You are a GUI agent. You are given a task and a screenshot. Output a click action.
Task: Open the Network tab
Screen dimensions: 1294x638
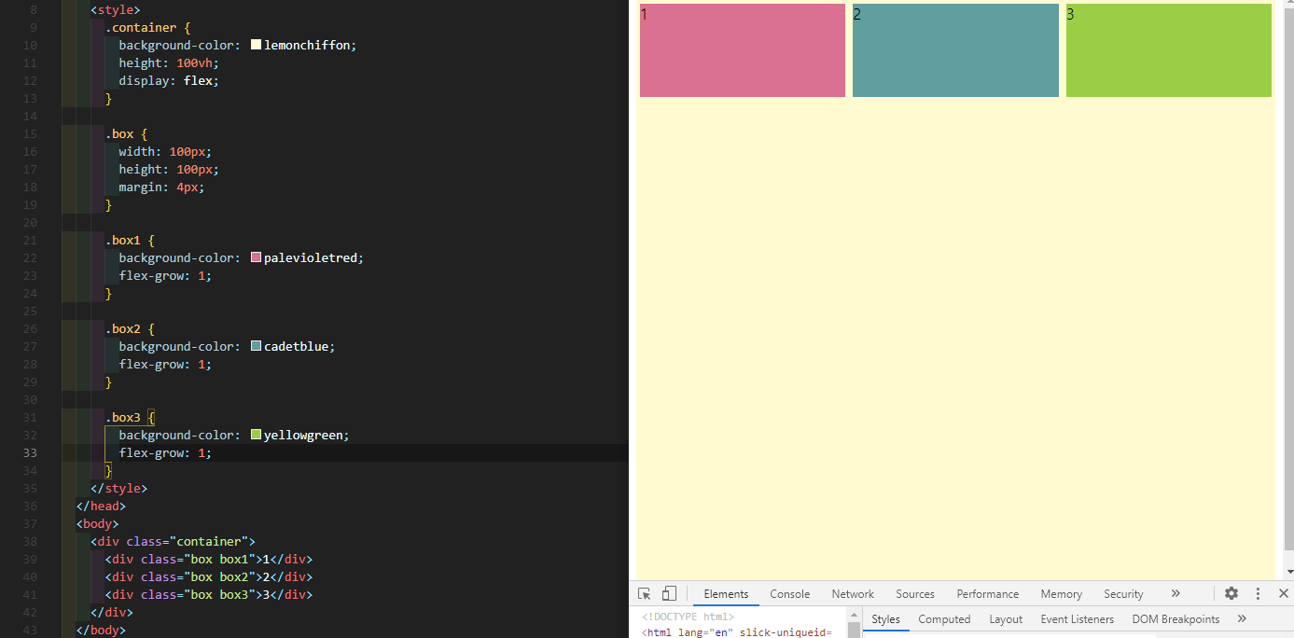(853, 594)
